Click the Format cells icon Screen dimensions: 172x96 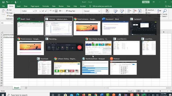(x=140, y=11)
